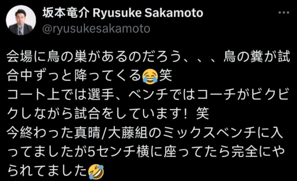Select the rolling on floor laughing emoji
Image resolution: width=297 pixels, height=181 pixels.
click(x=96, y=171)
